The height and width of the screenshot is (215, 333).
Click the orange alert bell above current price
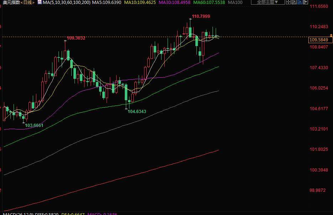[x=331, y=35]
